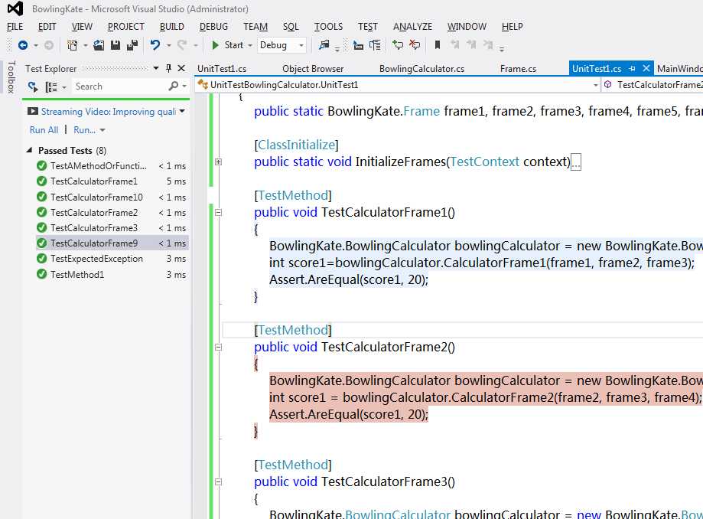Open the BUILD menu

point(171,27)
